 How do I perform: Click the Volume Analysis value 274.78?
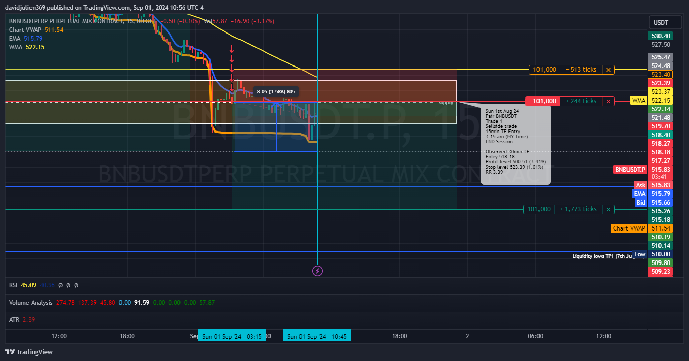pos(65,303)
